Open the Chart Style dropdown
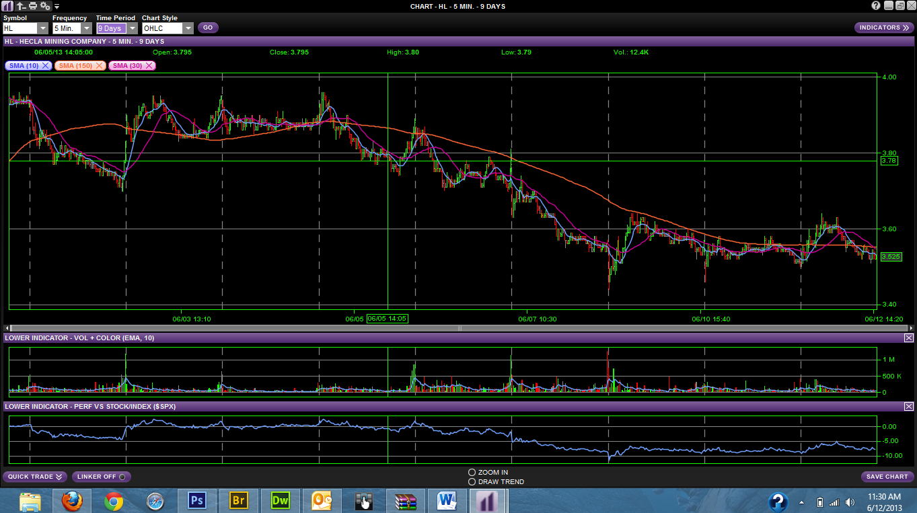917x513 pixels. coord(188,28)
